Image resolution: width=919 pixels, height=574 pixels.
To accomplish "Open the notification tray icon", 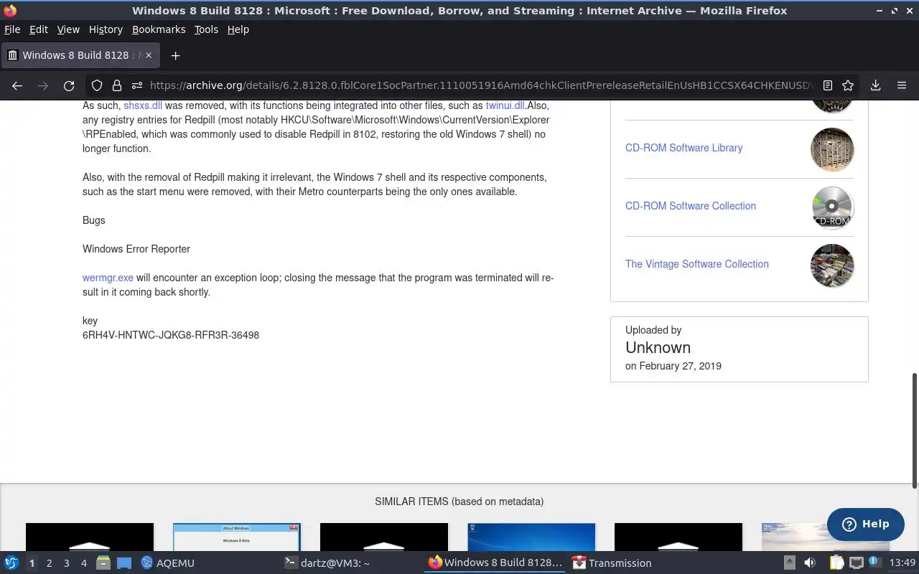I will [874, 562].
